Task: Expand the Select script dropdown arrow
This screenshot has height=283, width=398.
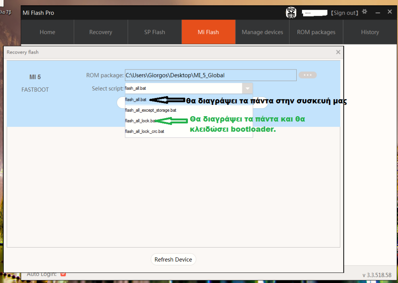Action: pyautogui.click(x=247, y=88)
